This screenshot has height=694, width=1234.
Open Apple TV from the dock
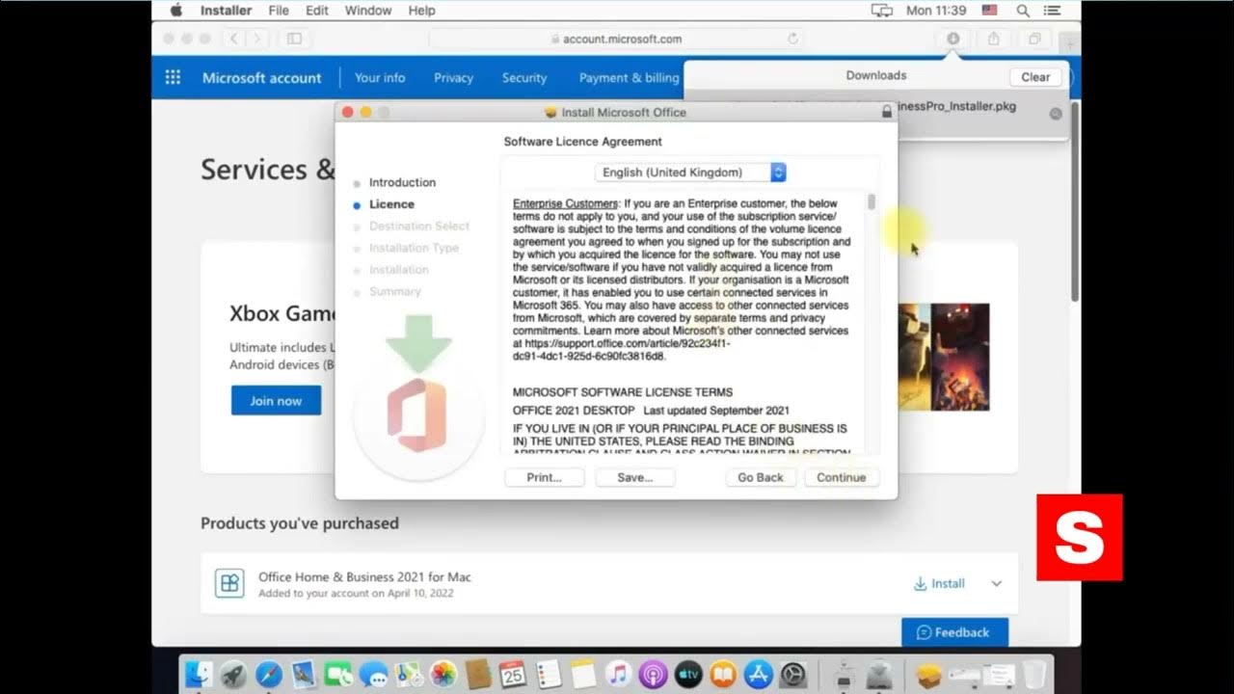coord(687,674)
